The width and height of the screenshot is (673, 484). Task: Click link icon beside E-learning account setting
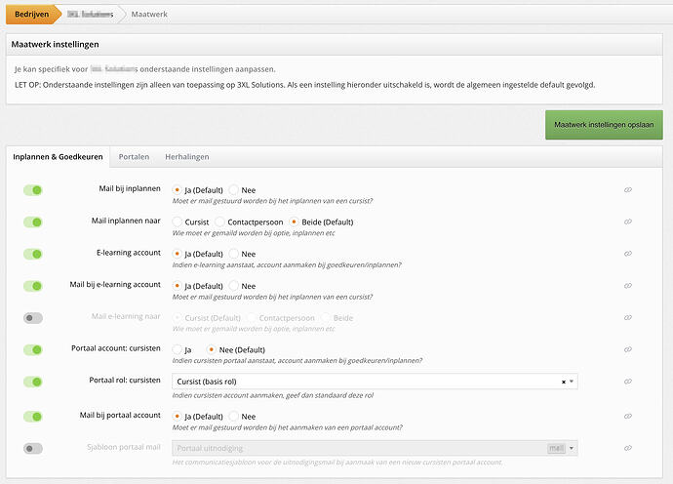pos(628,255)
